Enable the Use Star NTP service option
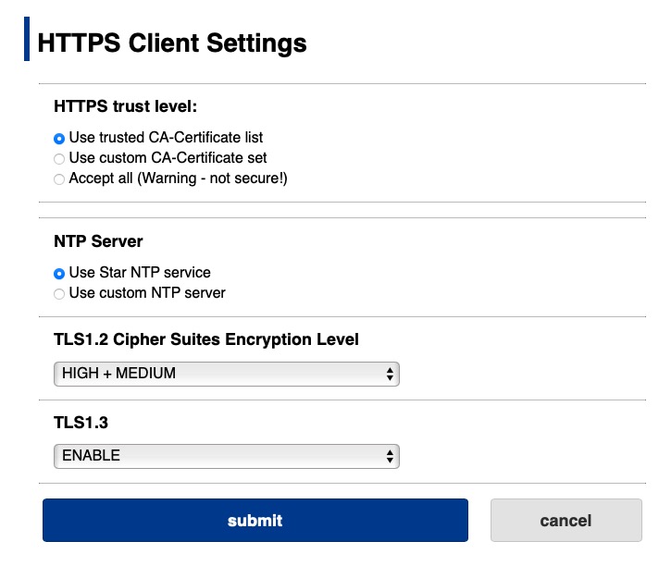The height and width of the screenshot is (566, 659). point(59,274)
